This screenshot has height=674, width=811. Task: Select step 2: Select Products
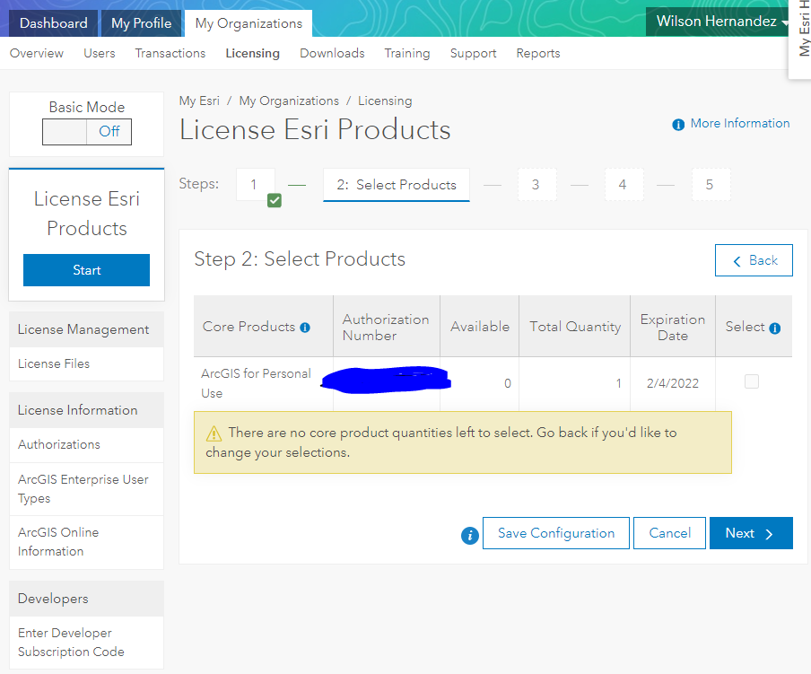pyautogui.click(x=397, y=185)
